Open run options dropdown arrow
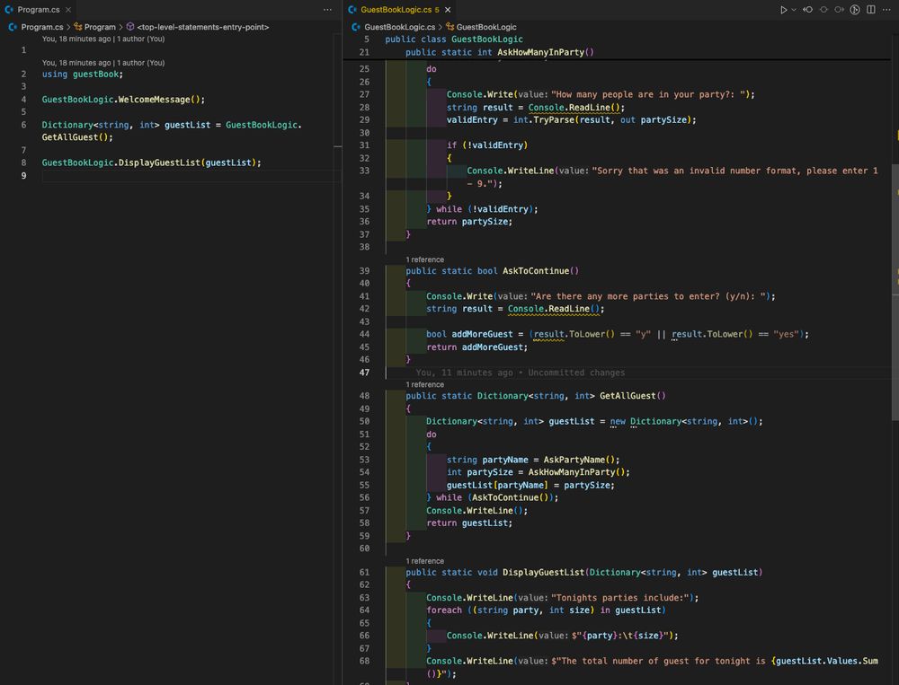The height and width of the screenshot is (685, 899). (794, 10)
